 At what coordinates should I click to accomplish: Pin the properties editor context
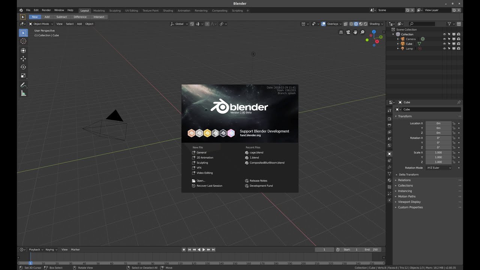tap(459, 102)
